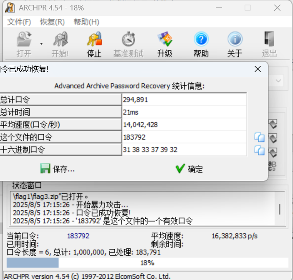
Task: Close the ARCHPR main window
Action: 277,8
